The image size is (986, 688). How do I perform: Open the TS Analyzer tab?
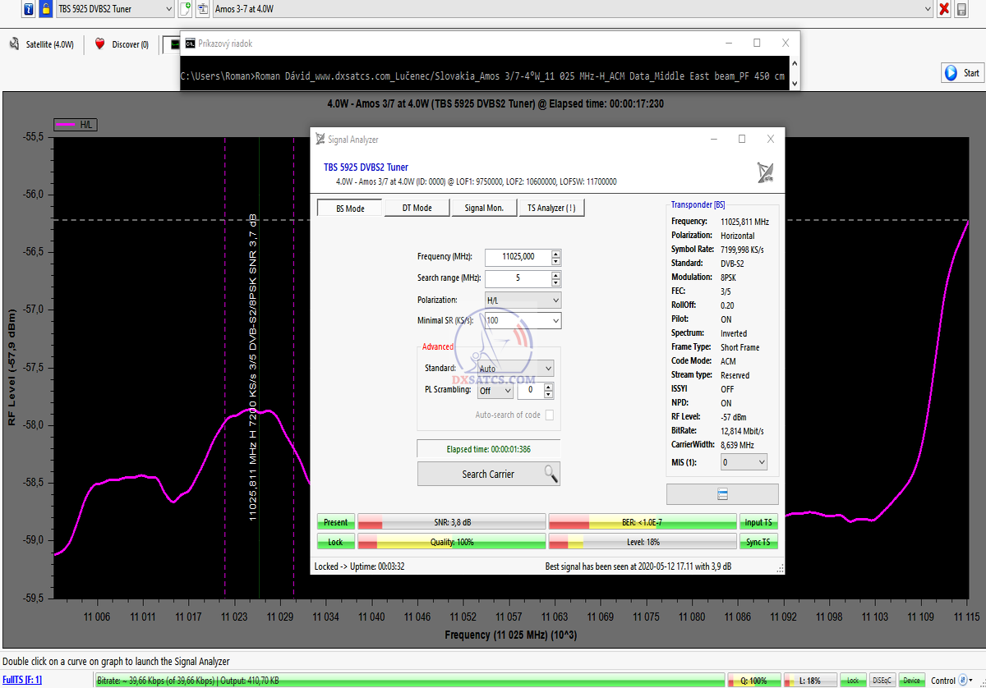point(551,208)
